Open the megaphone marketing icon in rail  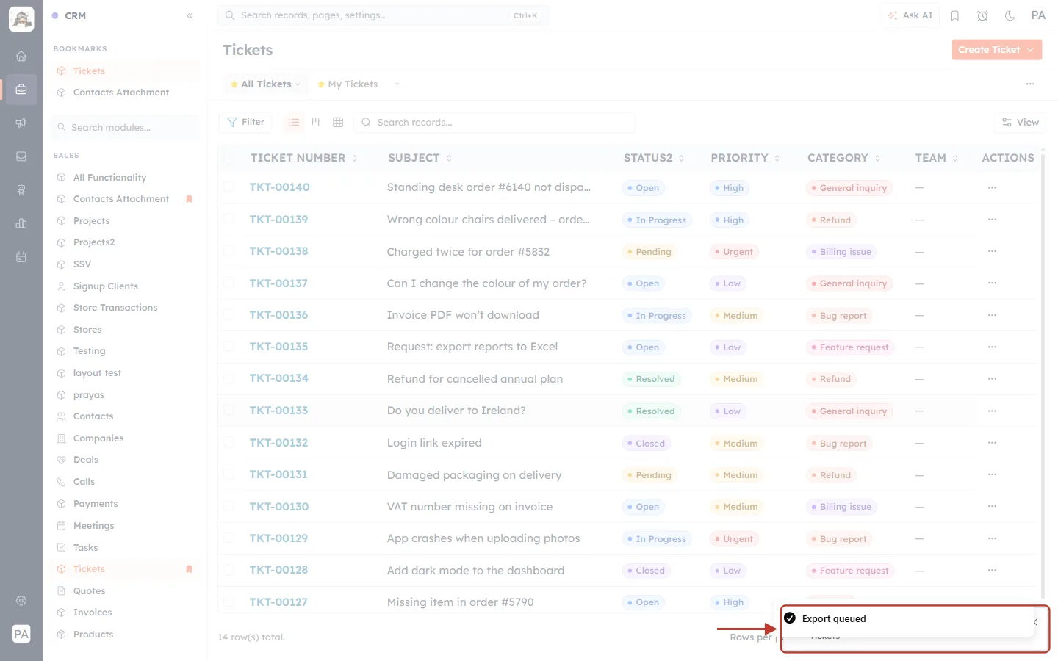click(21, 123)
